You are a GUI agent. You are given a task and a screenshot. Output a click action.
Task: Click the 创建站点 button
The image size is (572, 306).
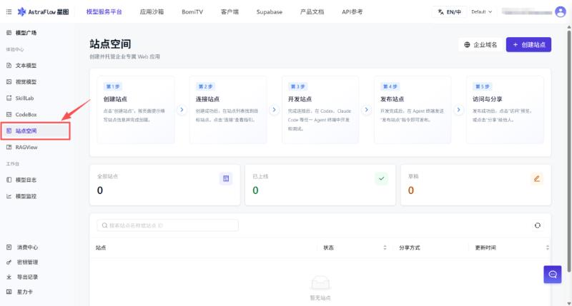tap(528, 45)
